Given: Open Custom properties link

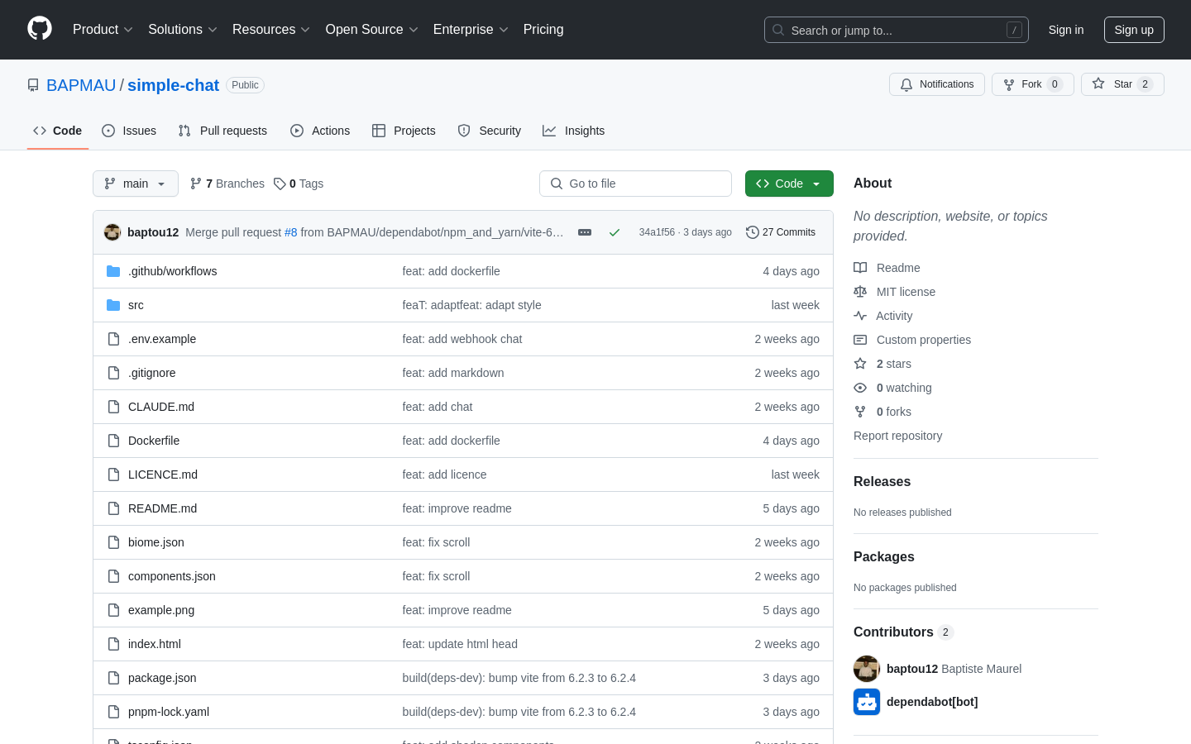Looking at the screenshot, I should [x=912, y=340].
